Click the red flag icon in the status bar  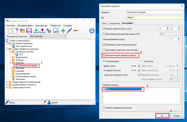[x=45, y=102]
